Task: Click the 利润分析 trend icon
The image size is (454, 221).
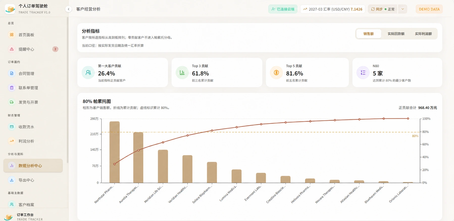Action: coord(12,141)
